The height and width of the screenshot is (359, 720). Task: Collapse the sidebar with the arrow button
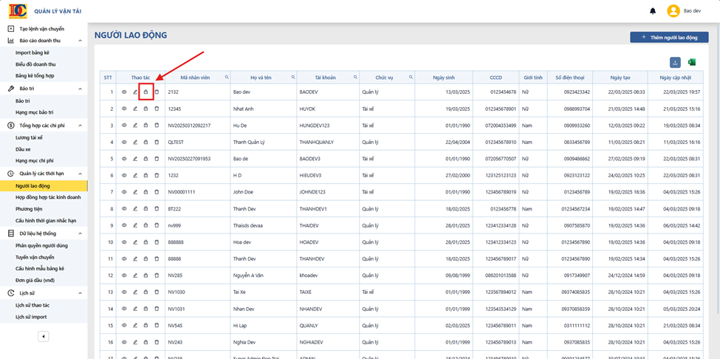click(43, 337)
